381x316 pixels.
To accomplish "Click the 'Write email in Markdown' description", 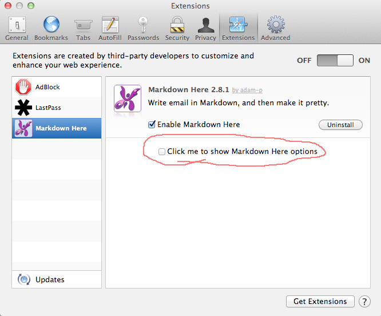I will tap(239, 103).
